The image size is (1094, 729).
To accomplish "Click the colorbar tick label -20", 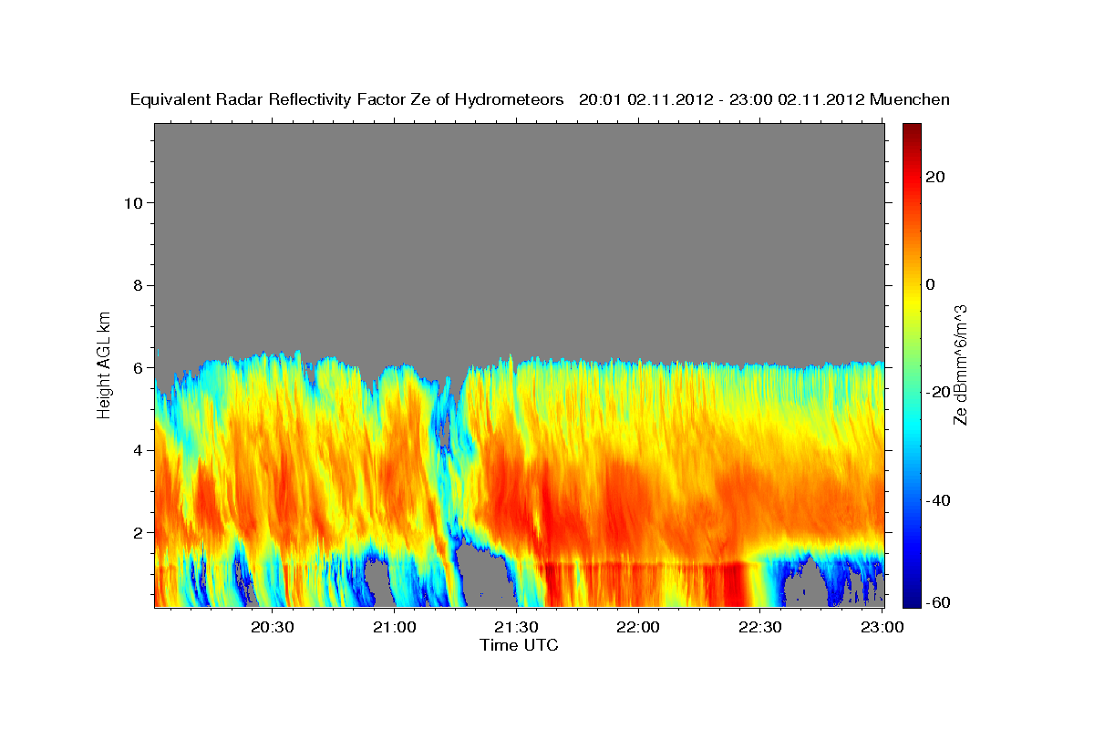I will pos(938,393).
